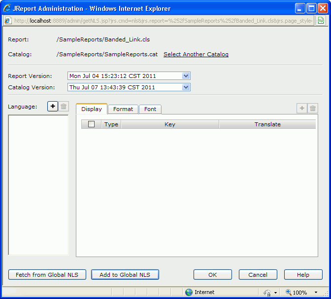The image size is (331, 299).
Task: Click the compatibility view icon beside the address
Action: coord(321,21)
